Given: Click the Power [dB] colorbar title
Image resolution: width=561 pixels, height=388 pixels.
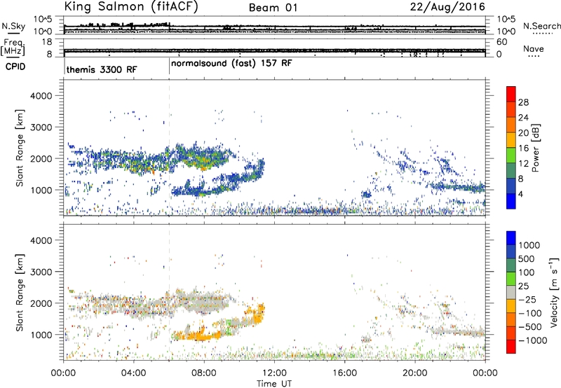Looking at the screenshot, I should [536, 148].
